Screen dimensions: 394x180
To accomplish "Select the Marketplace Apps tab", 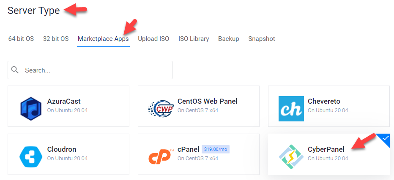I will tap(103, 39).
